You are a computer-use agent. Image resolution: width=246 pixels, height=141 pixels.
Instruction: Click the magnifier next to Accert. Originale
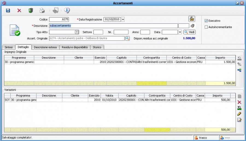pos(127,38)
